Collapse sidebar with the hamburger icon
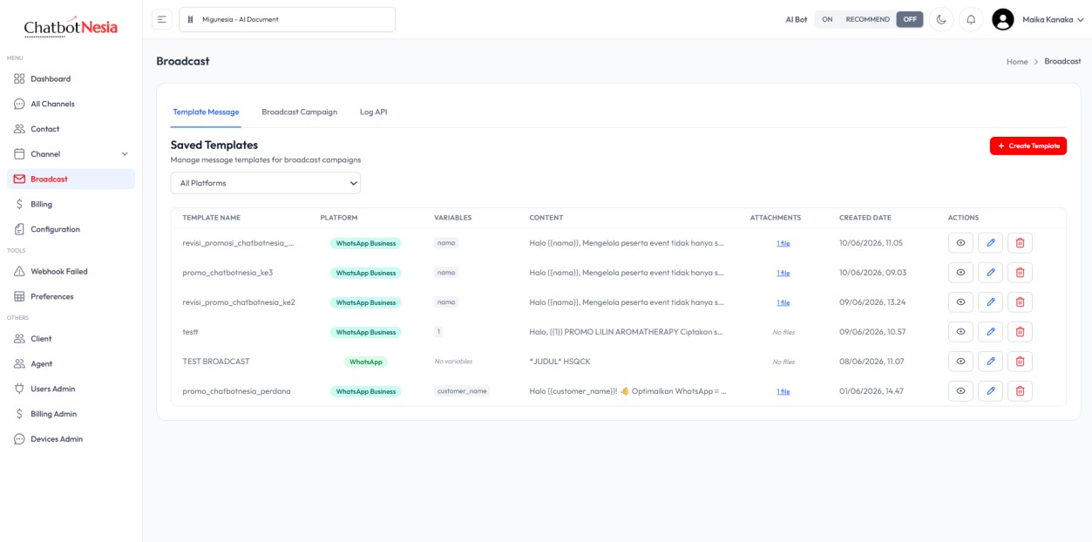The image size is (1092, 542). (x=162, y=19)
